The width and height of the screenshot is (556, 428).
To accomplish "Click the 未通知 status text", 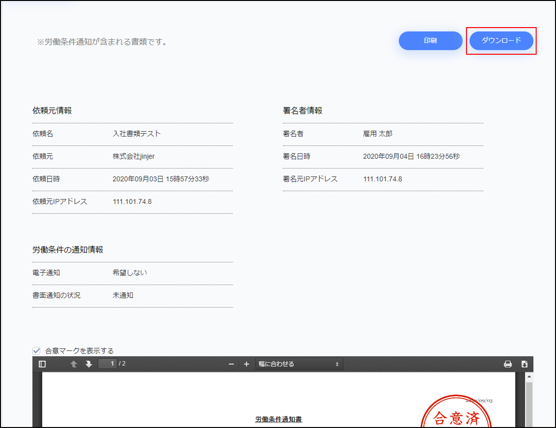I will coord(123,295).
